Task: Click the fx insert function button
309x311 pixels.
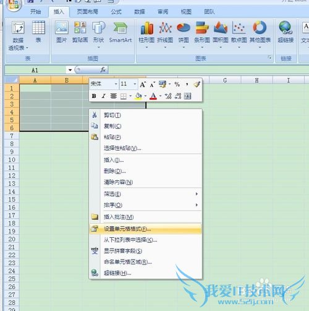Action: click(103, 70)
